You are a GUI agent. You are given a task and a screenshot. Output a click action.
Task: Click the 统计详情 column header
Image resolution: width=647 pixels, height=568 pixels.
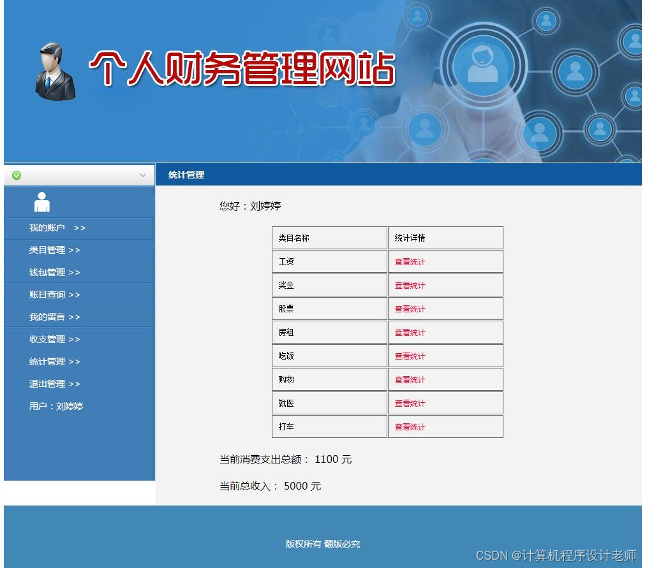click(445, 238)
